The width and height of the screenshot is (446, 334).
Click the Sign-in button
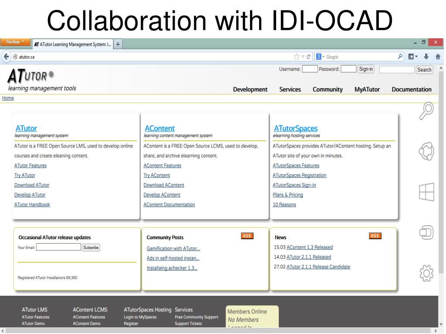pos(366,69)
